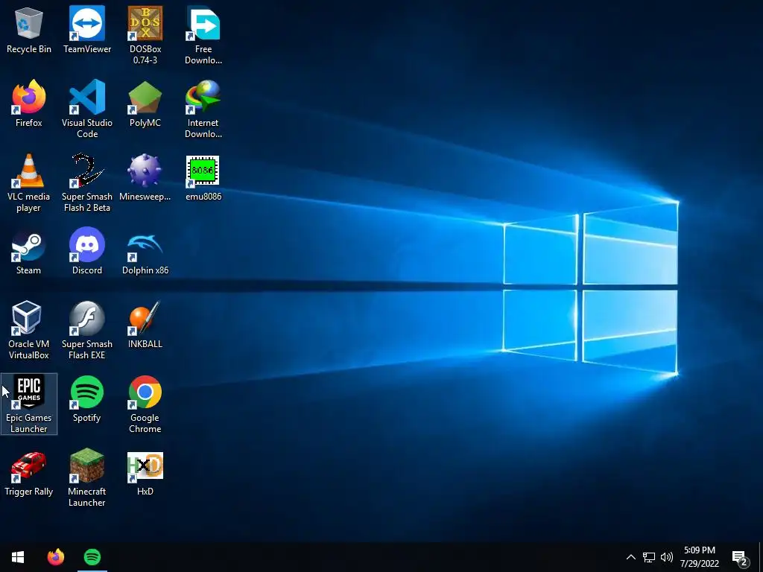Select the HxD hex editor shortcut

145,473
